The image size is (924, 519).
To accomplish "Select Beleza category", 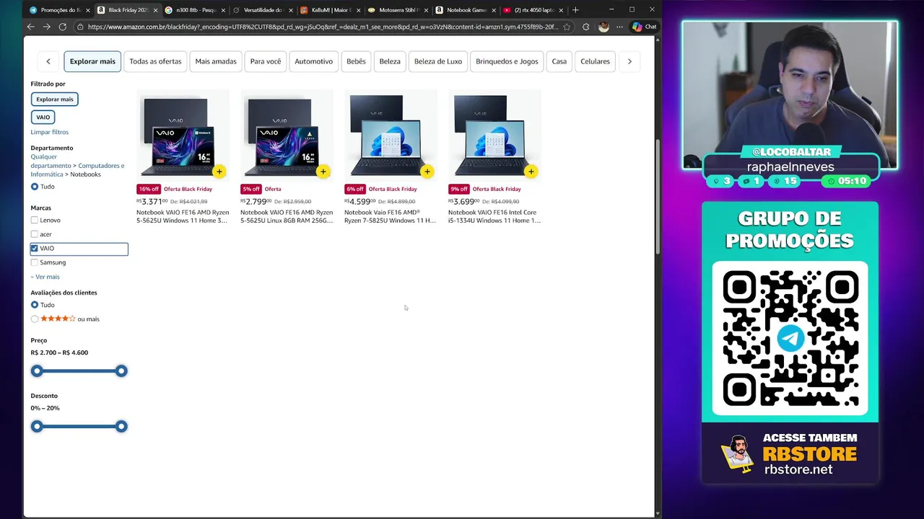I will pyautogui.click(x=390, y=61).
